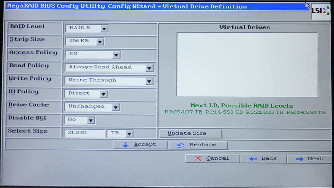Screen dimensions: 334x188
Task: Click the Select Size label
Action: coord(28,131)
